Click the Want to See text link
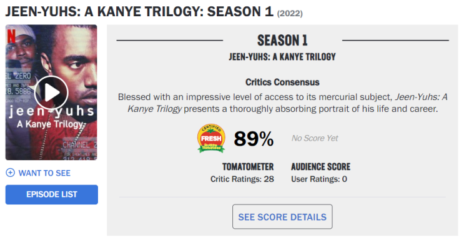 pyautogui.click(x=44, y=173)
